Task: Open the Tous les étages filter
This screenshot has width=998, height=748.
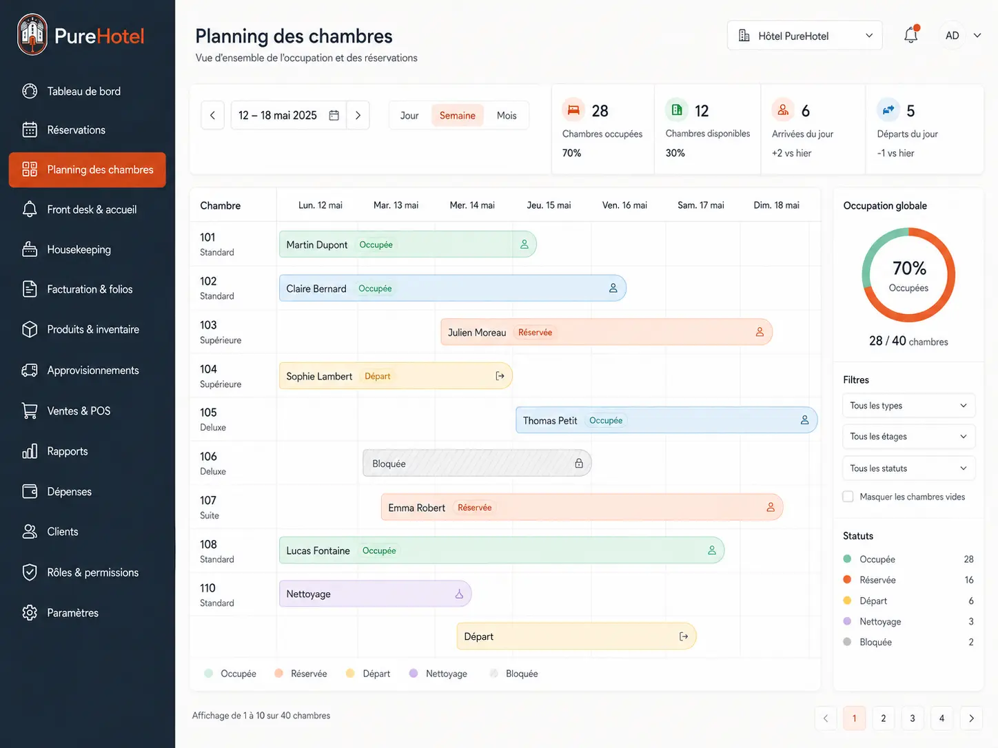Action: [x=908, y=437]
